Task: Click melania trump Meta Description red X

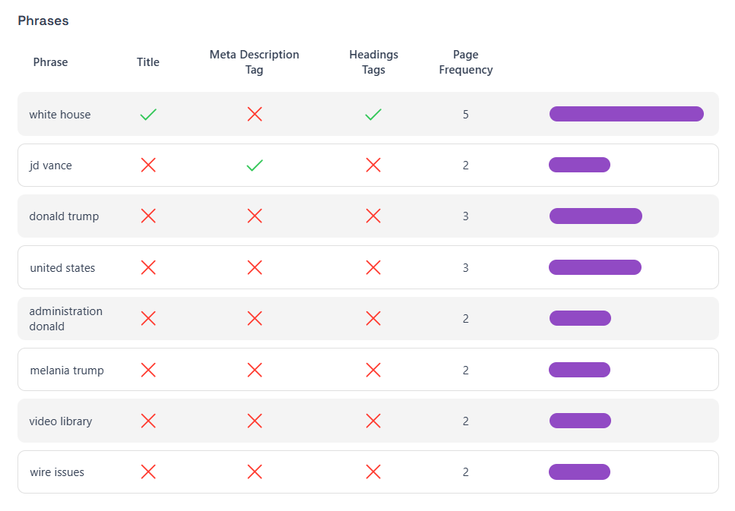Action: [255, 370]
